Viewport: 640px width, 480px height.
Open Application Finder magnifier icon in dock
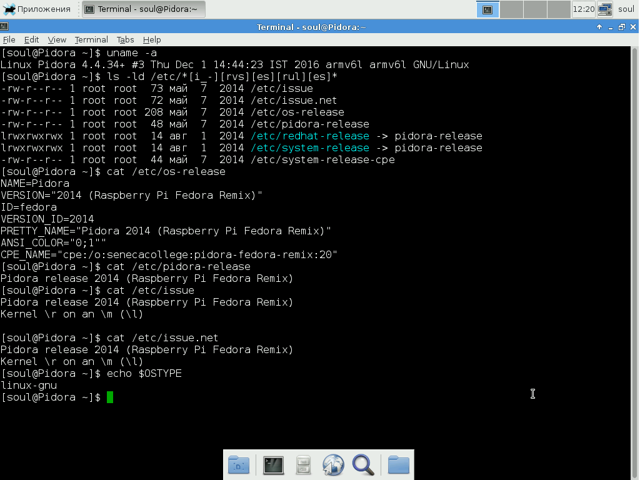pyautogui.click(x=363, y=464)
